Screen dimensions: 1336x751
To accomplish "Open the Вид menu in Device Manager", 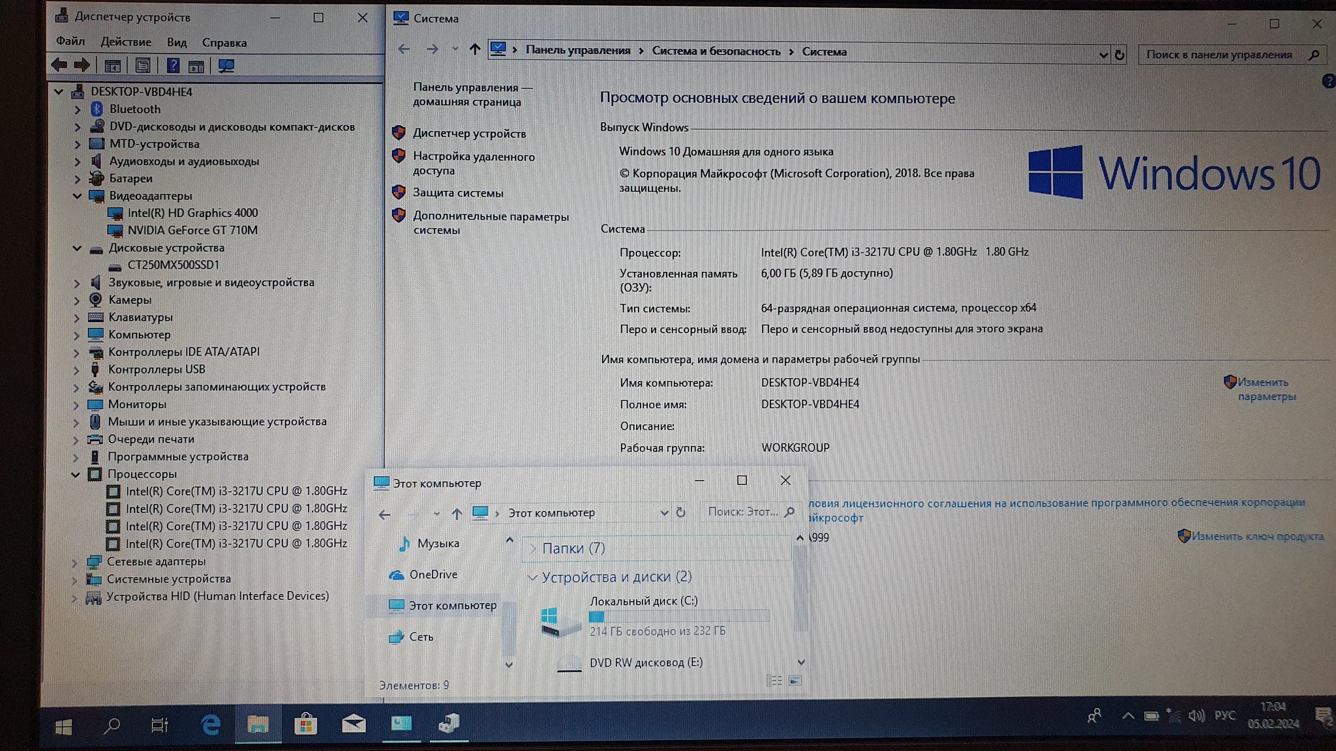I will 176,42.
